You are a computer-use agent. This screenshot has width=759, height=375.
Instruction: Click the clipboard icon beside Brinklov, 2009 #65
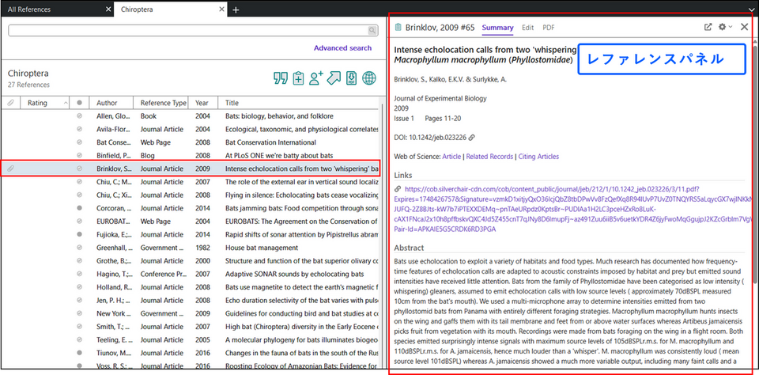(398, 28)
